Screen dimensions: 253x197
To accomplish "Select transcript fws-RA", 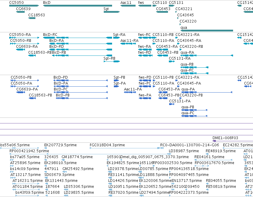I will (145, 50).
